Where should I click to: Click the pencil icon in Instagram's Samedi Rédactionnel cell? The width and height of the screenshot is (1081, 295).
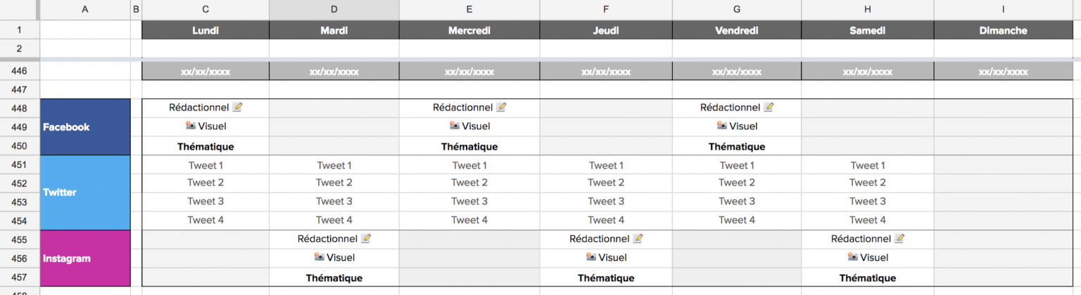[x=899, y=239]
